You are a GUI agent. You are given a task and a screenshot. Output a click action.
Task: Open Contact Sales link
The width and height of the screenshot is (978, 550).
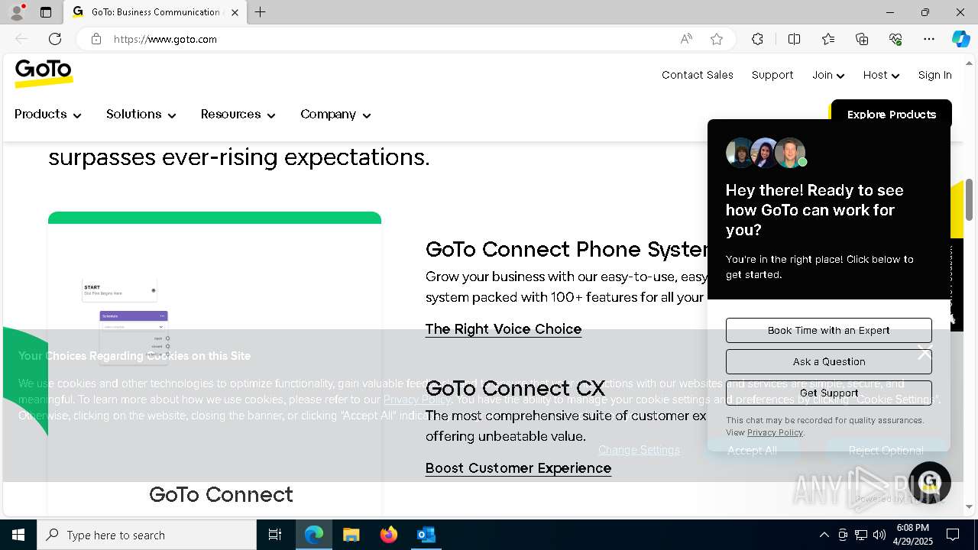pos(698,75)
